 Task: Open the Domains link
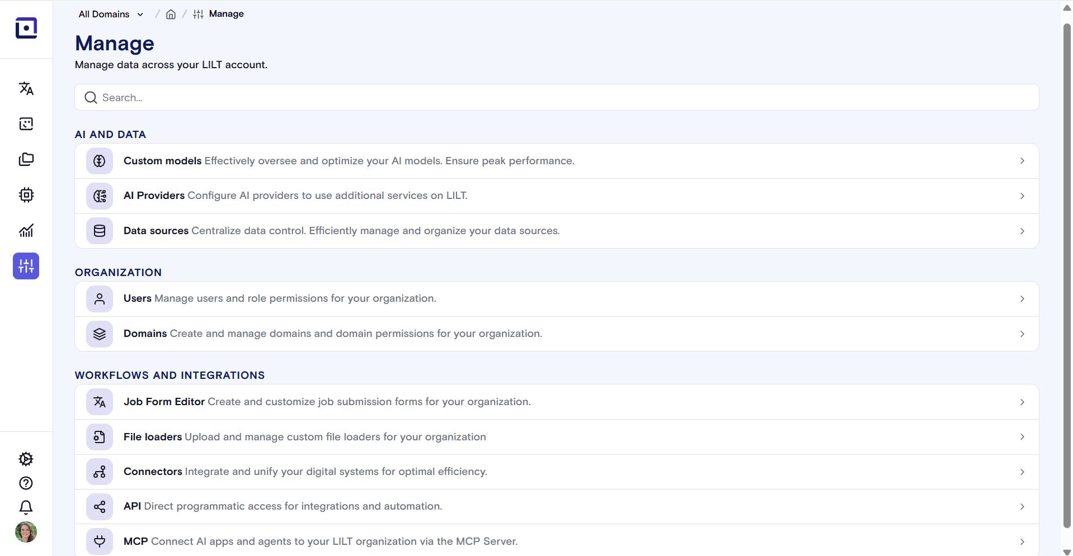(x=557, y=334)
